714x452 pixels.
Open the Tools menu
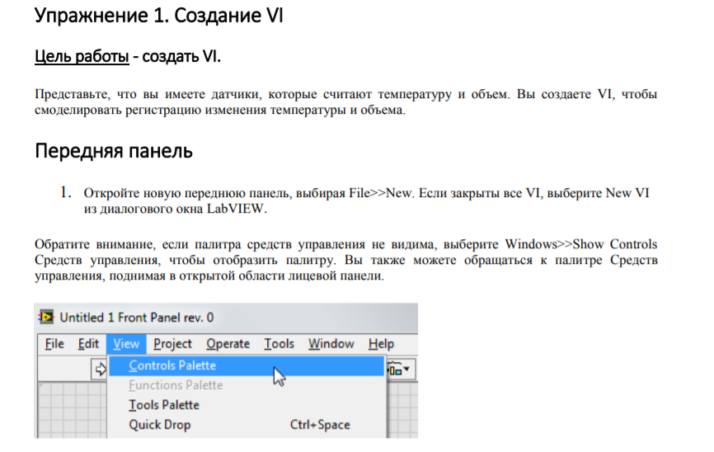click(x=279, y=344)
